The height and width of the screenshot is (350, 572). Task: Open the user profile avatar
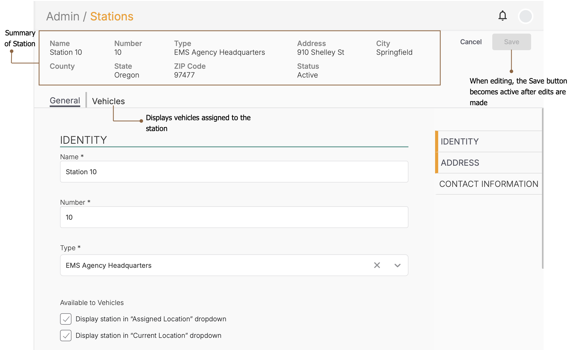[x=525, y=16]
